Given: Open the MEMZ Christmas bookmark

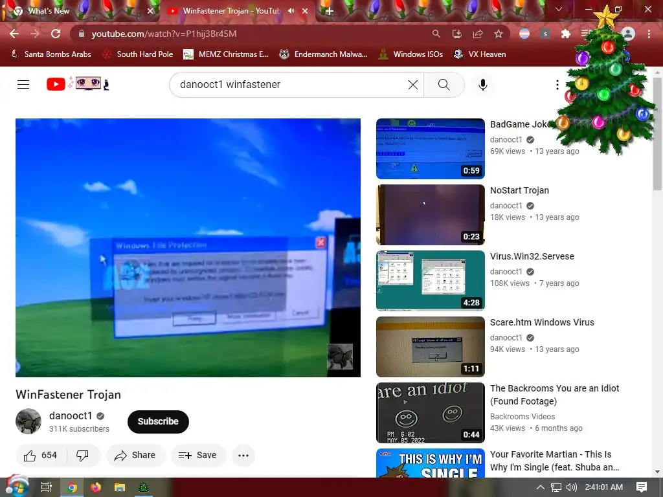Looking at the screenshot, I should coord(226,54).
